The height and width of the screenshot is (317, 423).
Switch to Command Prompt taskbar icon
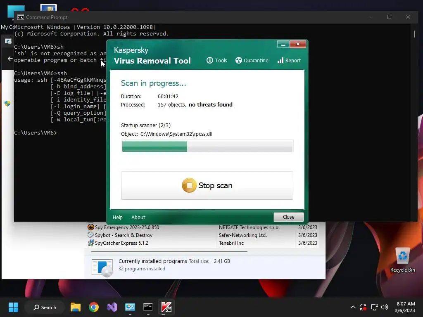click(148, 307)
